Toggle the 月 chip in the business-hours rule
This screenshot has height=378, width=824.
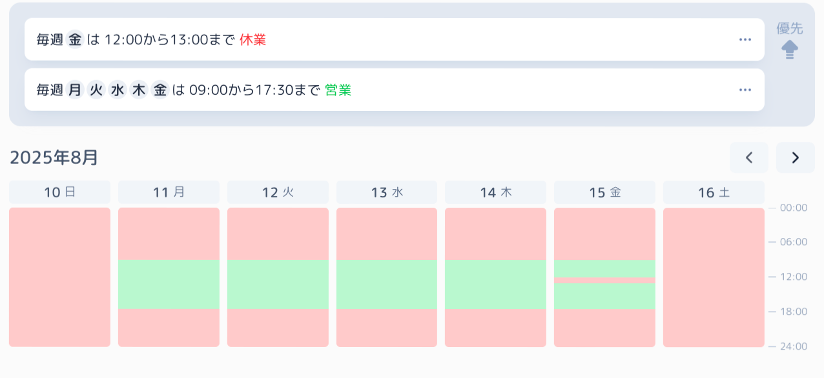(75, 90)
